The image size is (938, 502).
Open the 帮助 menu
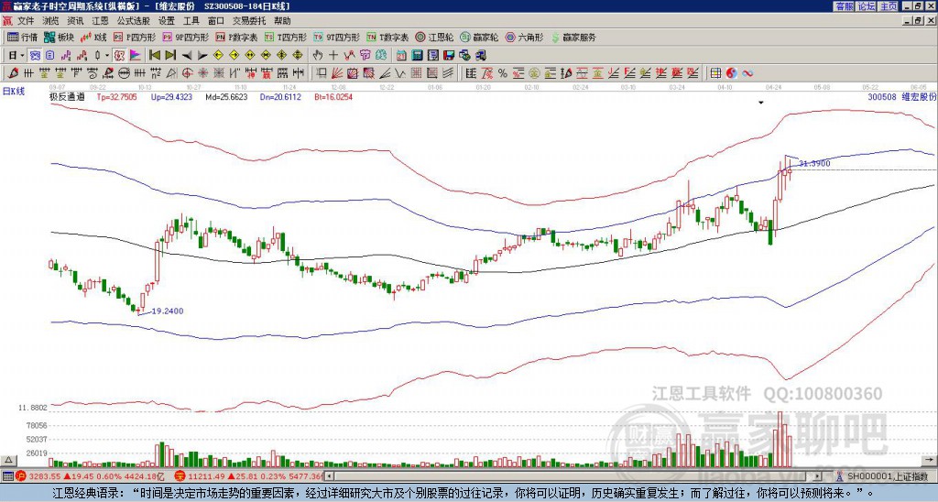pyautogui.click(x=282, y=21)
